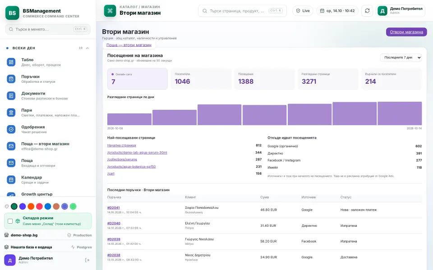Open order #D2040
Viewport: 433px width, 270px height.
tap(114, 224)
